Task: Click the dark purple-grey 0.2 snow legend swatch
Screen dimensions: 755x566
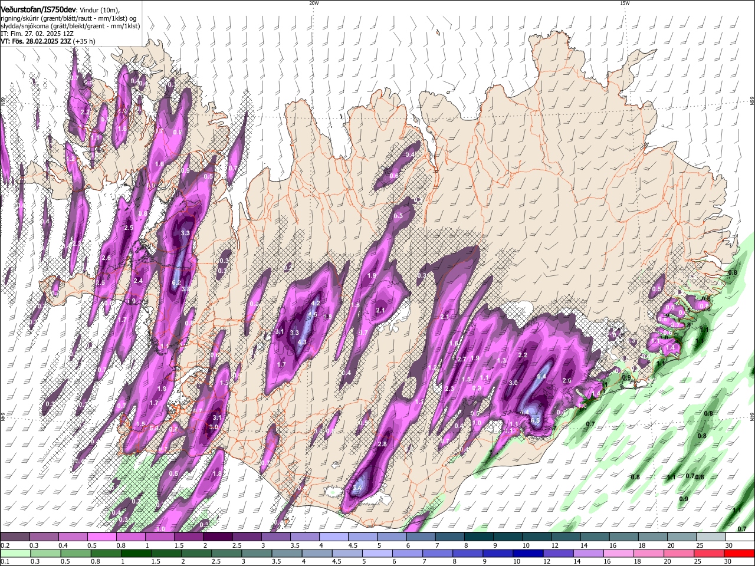Action: pyautogui.click(x=15, y=537)
